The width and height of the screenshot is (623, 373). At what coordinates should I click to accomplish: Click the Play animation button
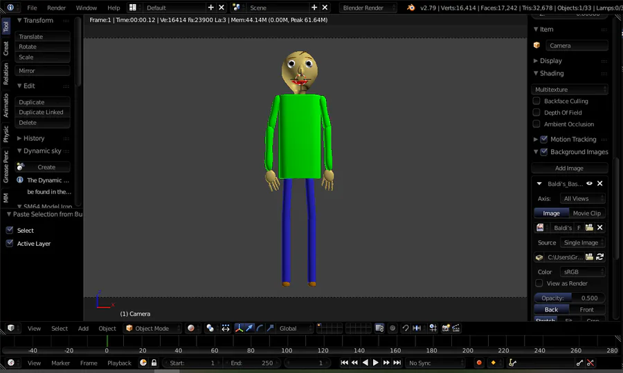coord(375,363)
